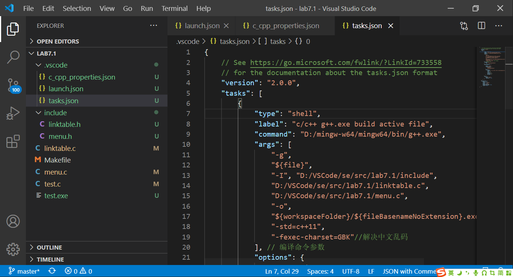Open the Go menu

[128, 8]
